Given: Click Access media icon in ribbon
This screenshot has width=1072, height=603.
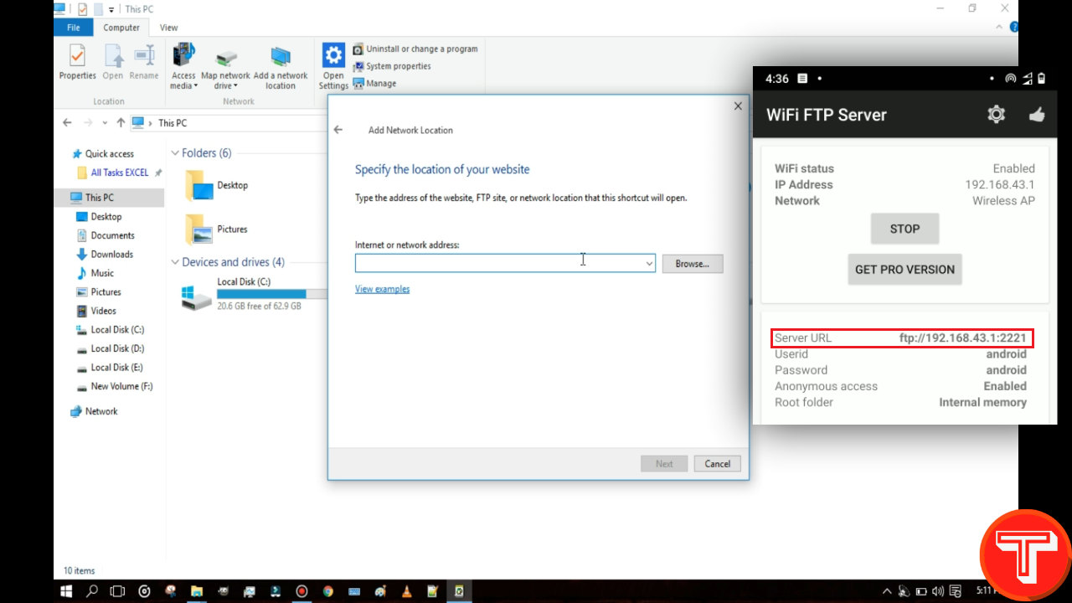Looking at the screenshot, I should (183, 56).
